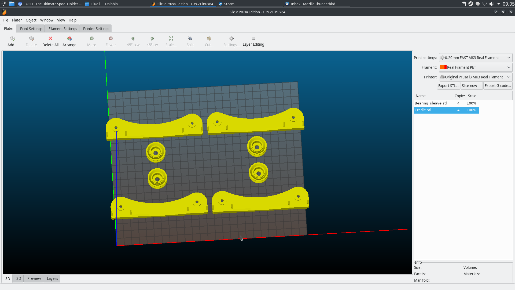Select the Plater tab

[x=9, y=28]
